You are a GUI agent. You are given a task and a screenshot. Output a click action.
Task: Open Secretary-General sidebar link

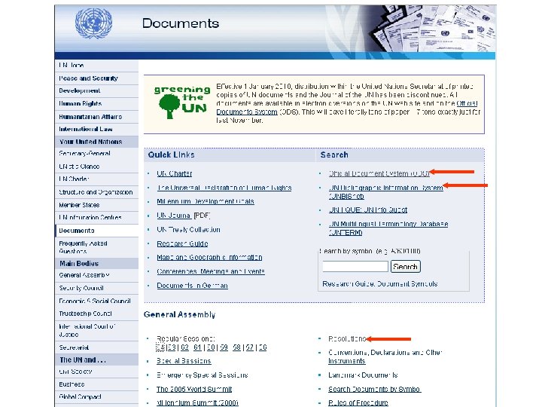(x=84, y=153)
